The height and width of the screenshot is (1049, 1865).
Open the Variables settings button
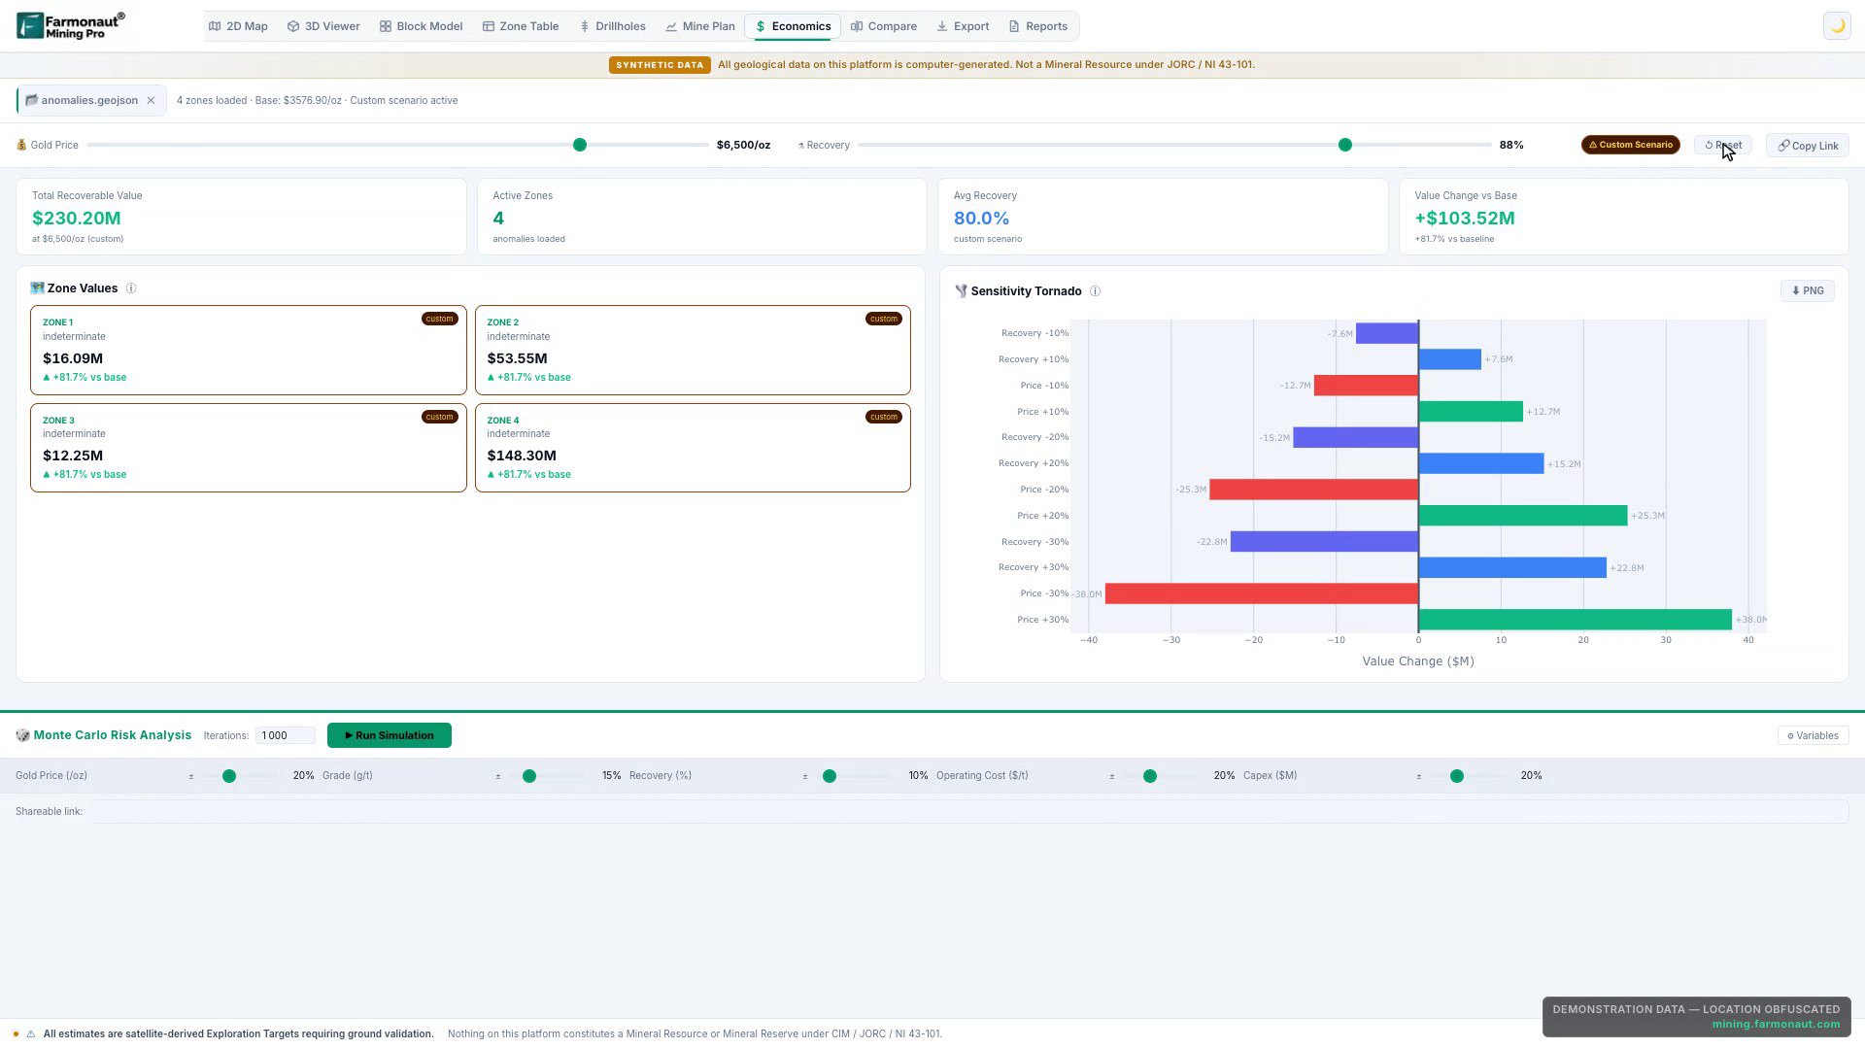point(1813,735)
